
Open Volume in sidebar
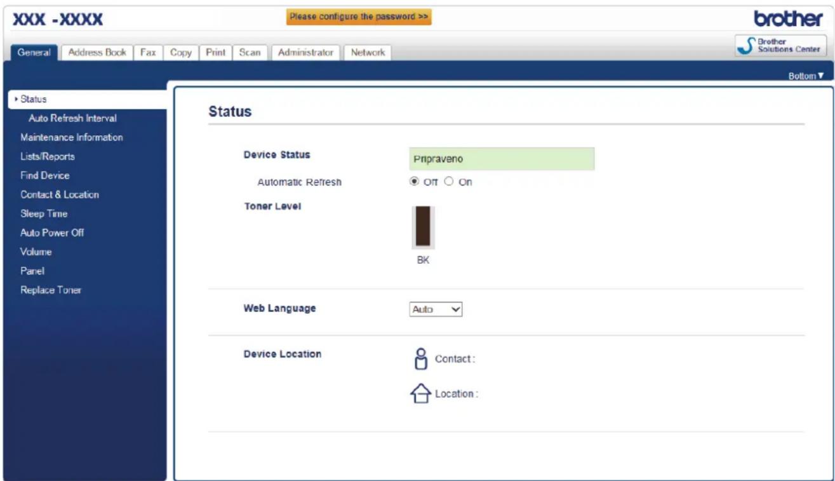click(36, 252)
